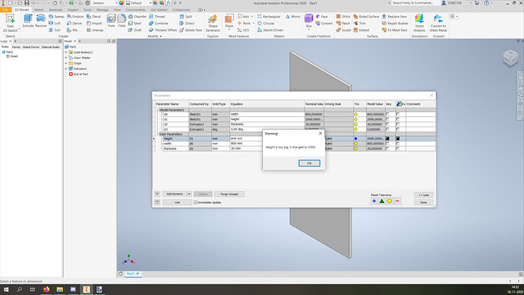Switch to the Sketch ribbon tab

[x=39, y=10]
